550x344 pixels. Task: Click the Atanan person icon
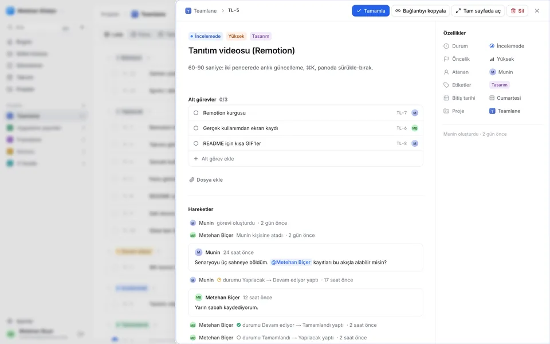click(x=446, y=72)
